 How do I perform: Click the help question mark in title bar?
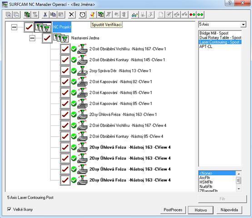[230, 3]
